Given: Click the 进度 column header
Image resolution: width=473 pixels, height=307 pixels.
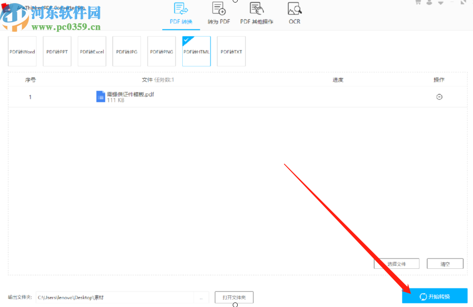Looking at the screenshot, I should point(338,80).
